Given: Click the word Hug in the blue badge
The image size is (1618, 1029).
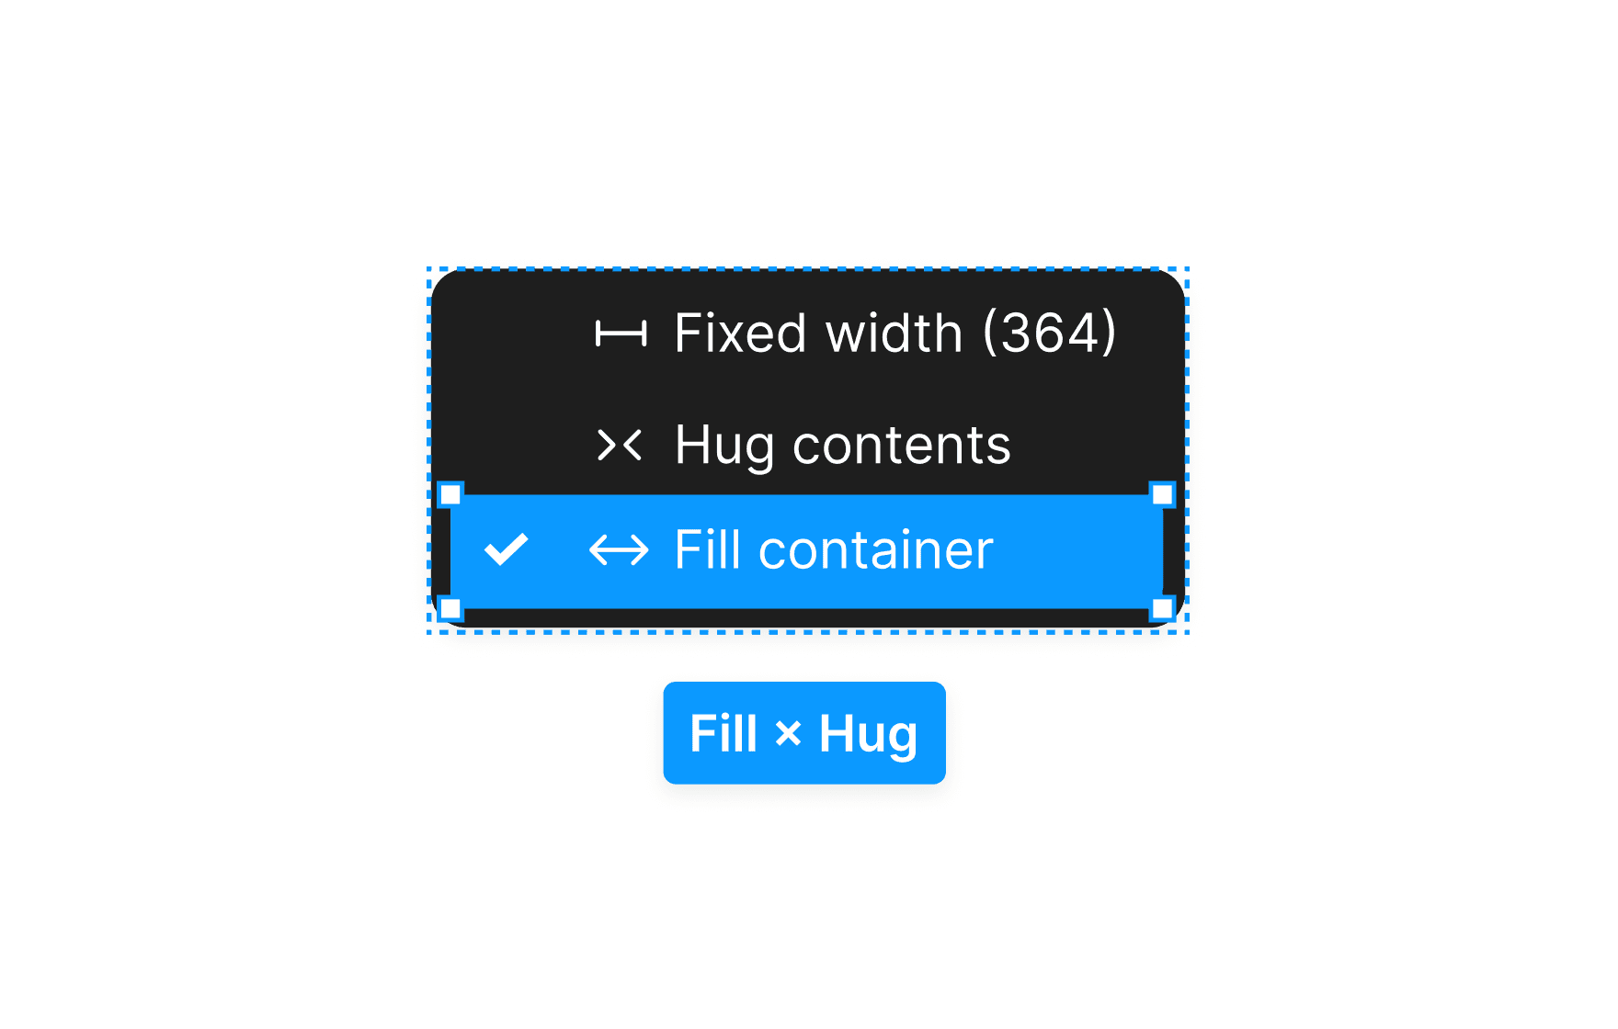Looking at the screenshot, I should pos(869,735).
